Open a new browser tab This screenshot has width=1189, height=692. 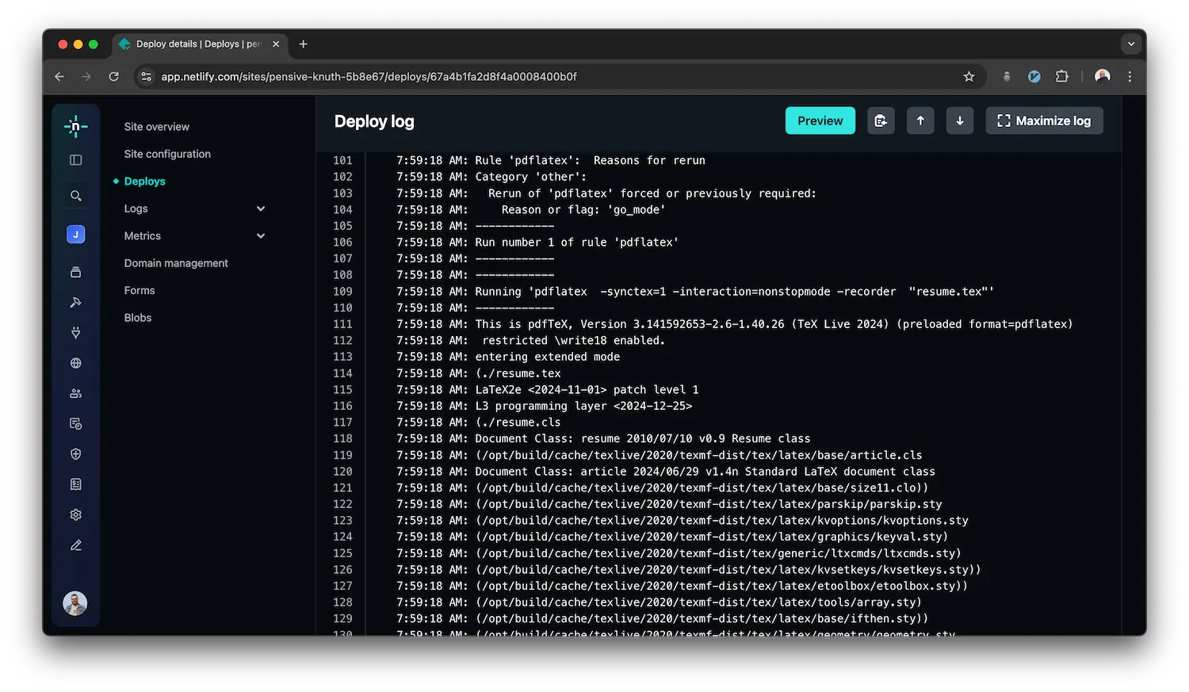(x=303, y=44)
